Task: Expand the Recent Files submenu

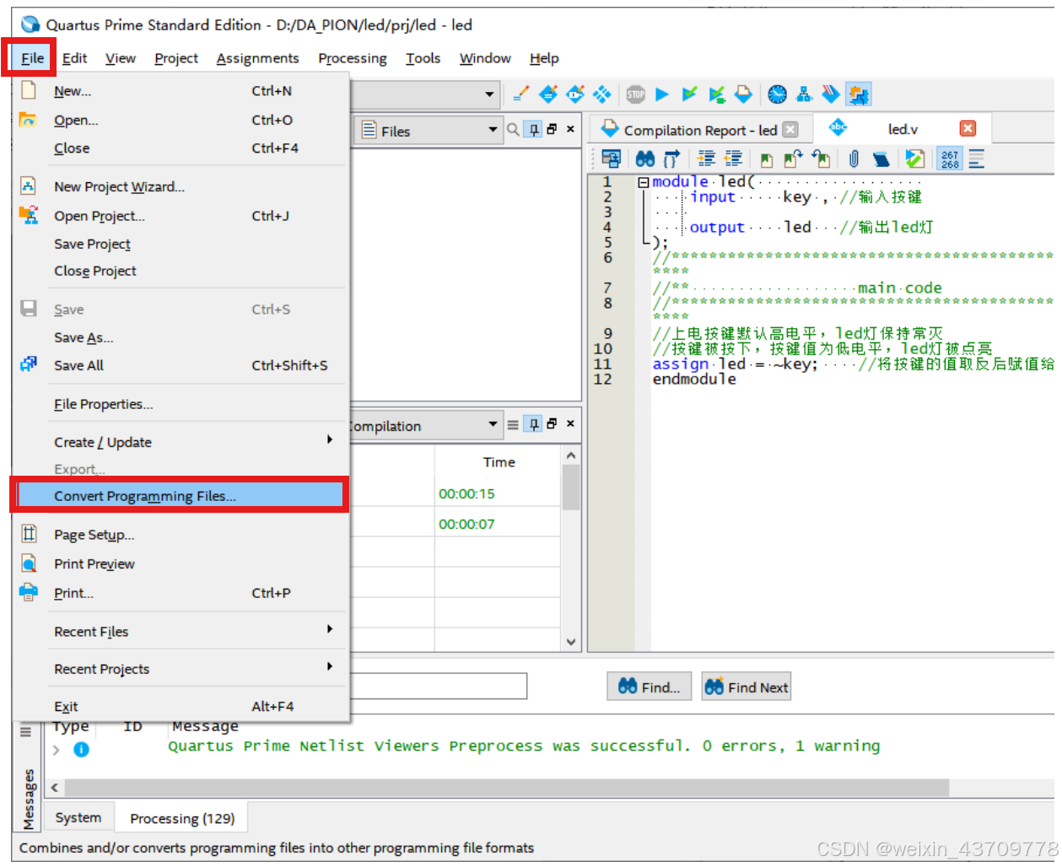Action: tap(330, 629)
